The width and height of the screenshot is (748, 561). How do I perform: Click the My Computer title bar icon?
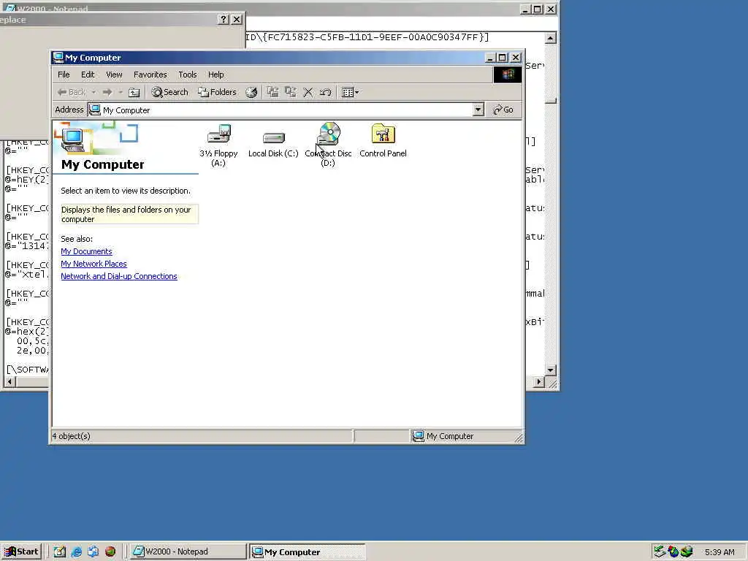click(58, 58)
